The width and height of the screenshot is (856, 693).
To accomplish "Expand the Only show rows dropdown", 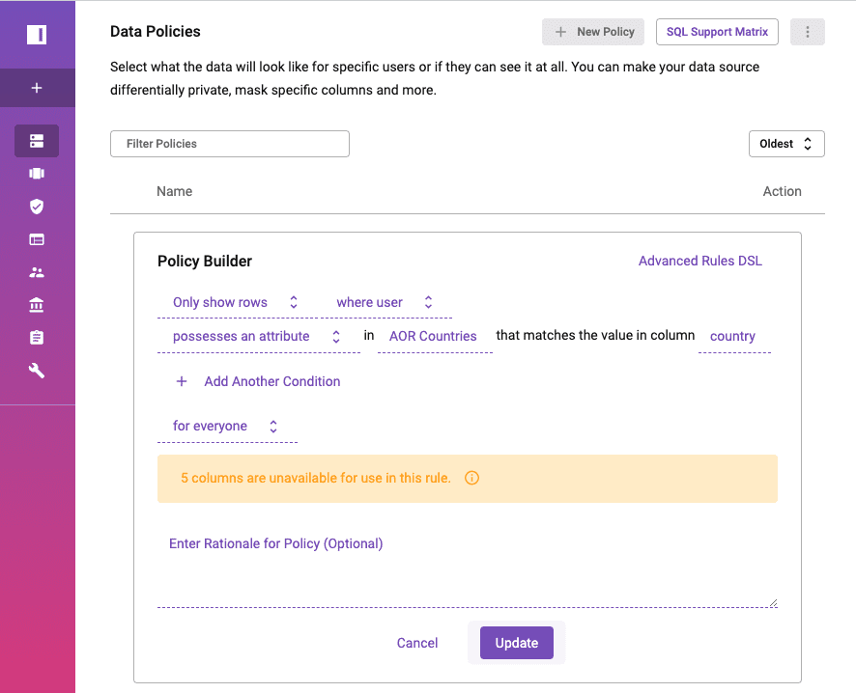I will (x=236, y=303).
